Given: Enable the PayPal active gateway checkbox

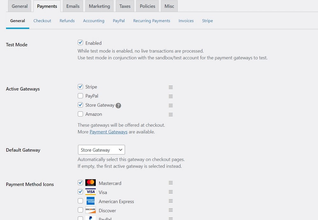Looking at the screenshot, I should click(80, 96).
